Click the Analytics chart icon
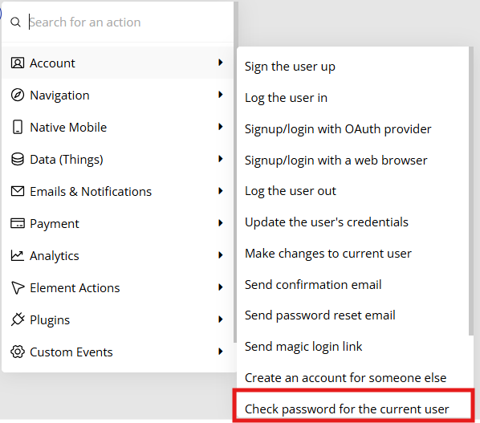Screen dimensions: 480x423 point(18,255)
